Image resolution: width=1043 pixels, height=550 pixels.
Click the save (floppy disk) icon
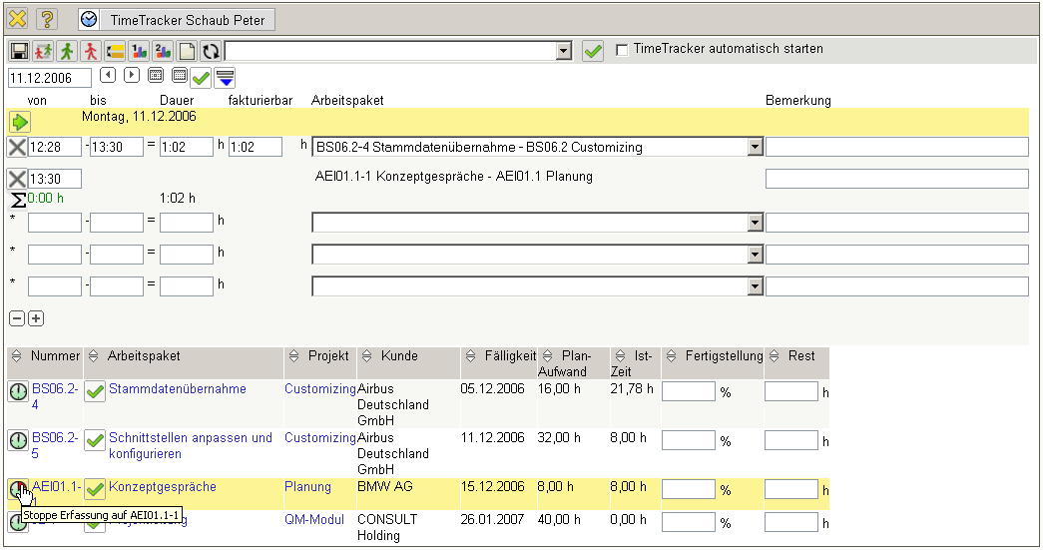coord(19,51)
